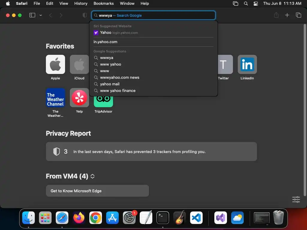The image size is (307, 230).
Task: Open start page customization settings icon
Action: (296, 199)
